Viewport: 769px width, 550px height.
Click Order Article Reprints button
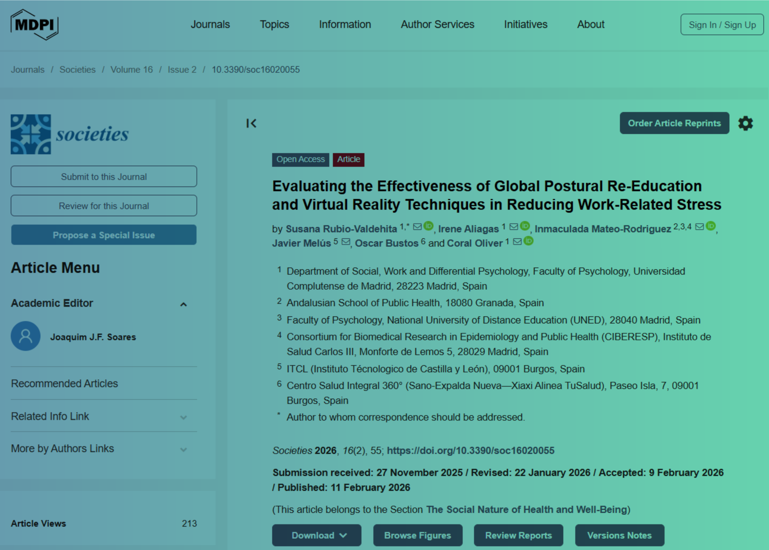tap(674, 123)
